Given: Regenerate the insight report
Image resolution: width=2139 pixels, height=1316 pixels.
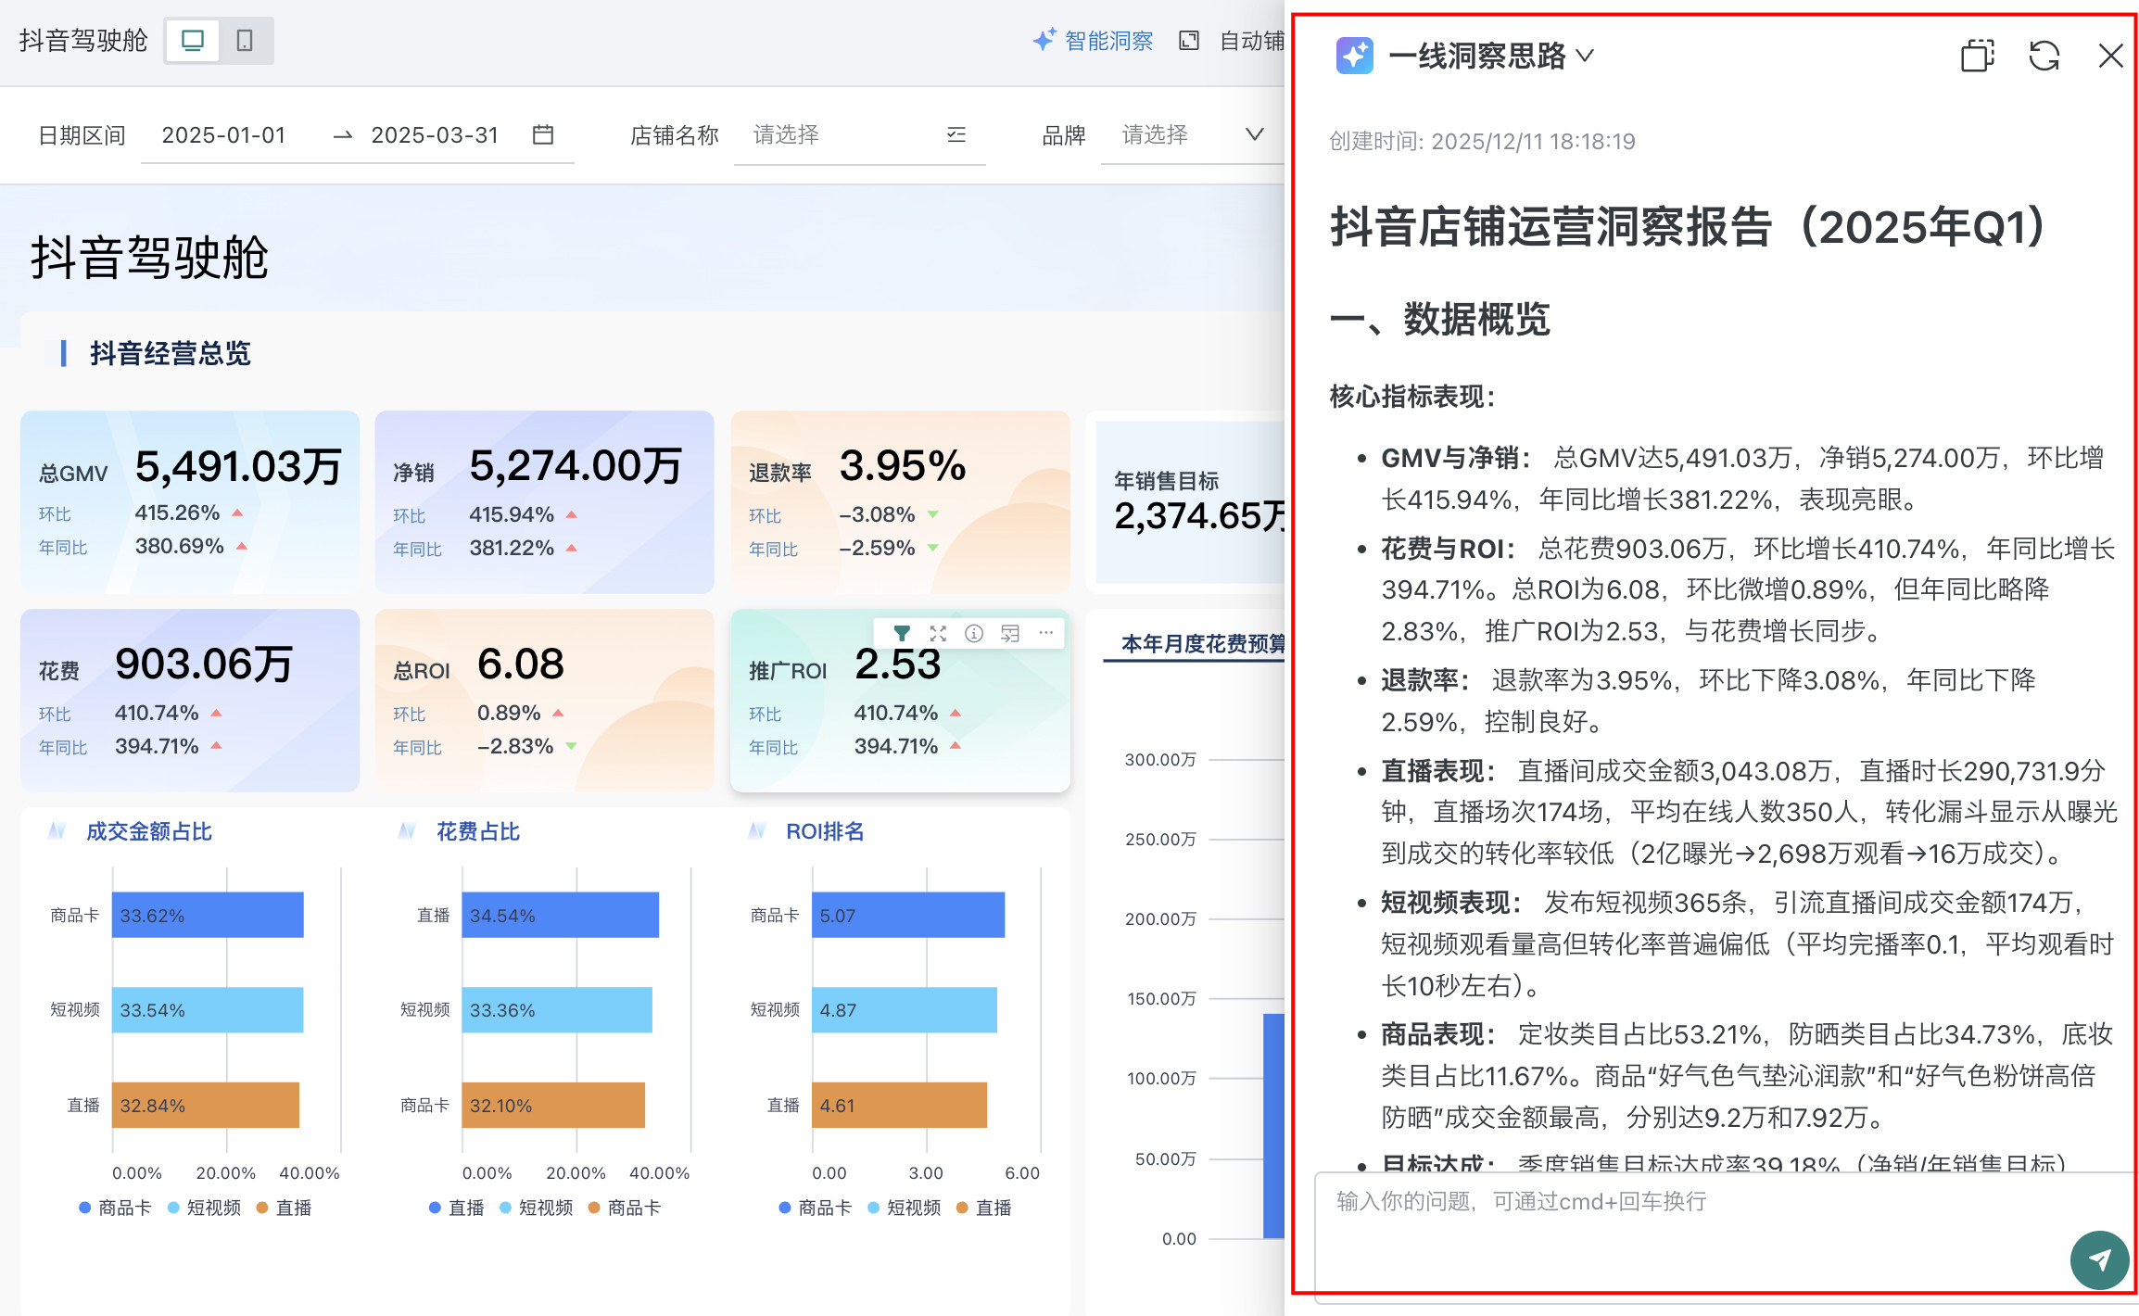Looking at the screenshot, I should (2044, 57).
